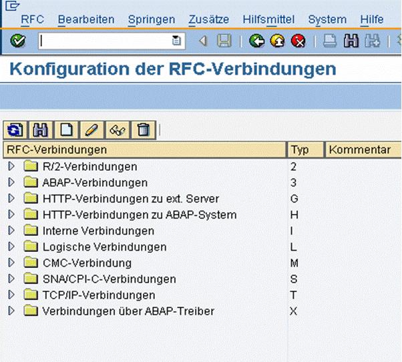
Task: Select the CMC-Verbindung label
Action: pos(87,263)
